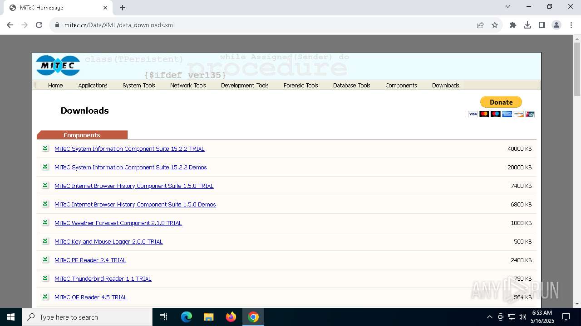Open the Forensic Tools menu item
The height and width of the screenshot is (326, 581).
click(300, 85)
